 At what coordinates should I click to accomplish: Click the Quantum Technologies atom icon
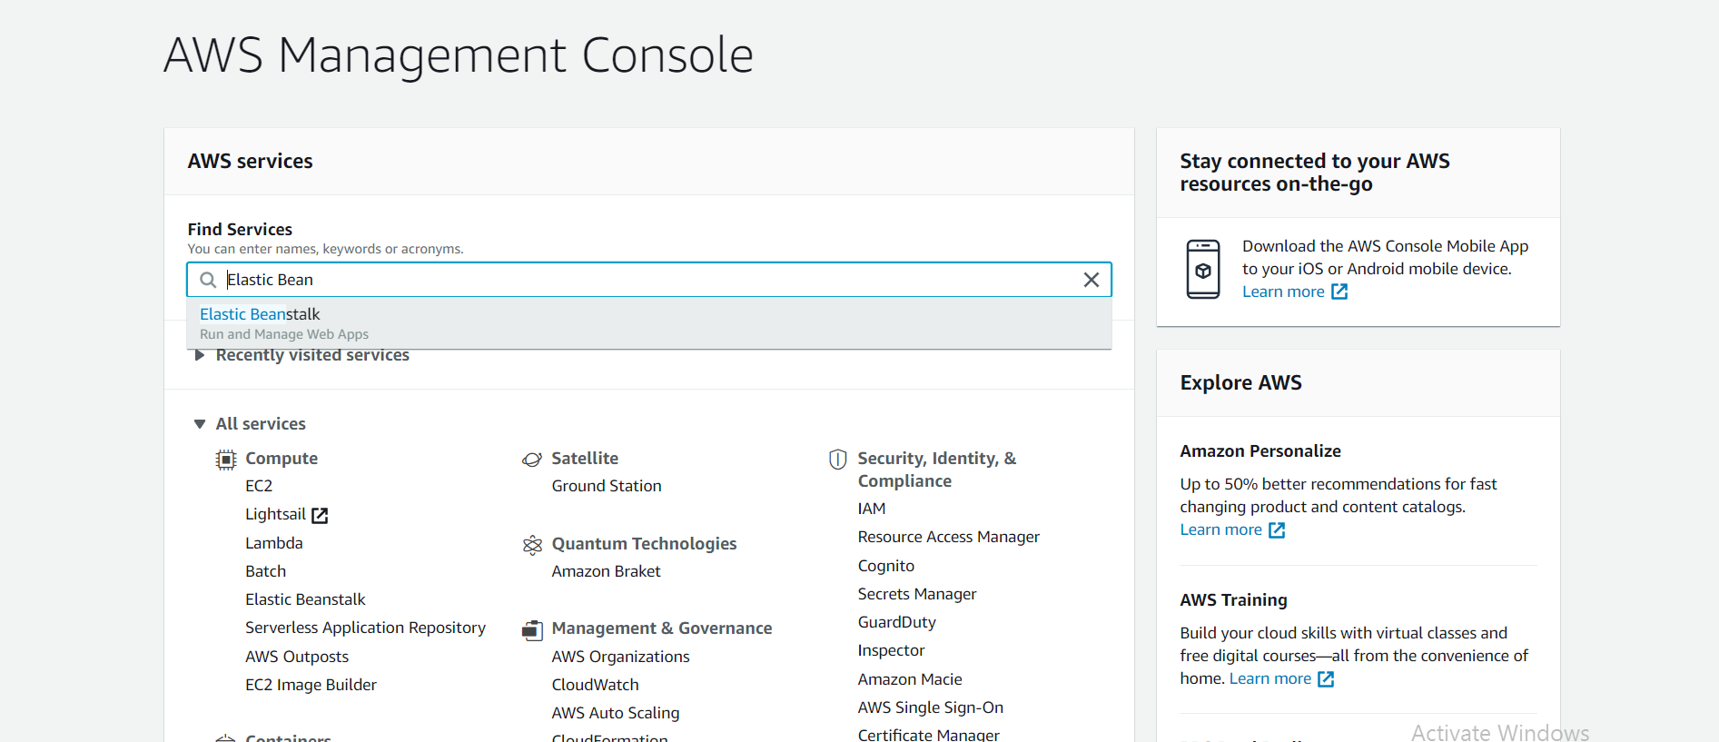[532, 545]
